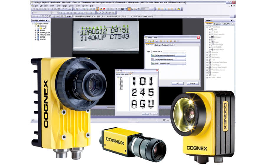
Task: Click the trained character A thumbnail
Action: (x=134, y=104)
